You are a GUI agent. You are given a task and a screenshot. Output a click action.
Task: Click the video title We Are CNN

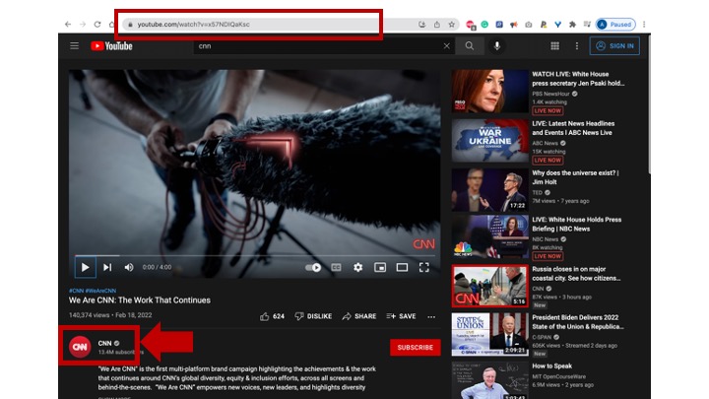[x=139, y=300]
